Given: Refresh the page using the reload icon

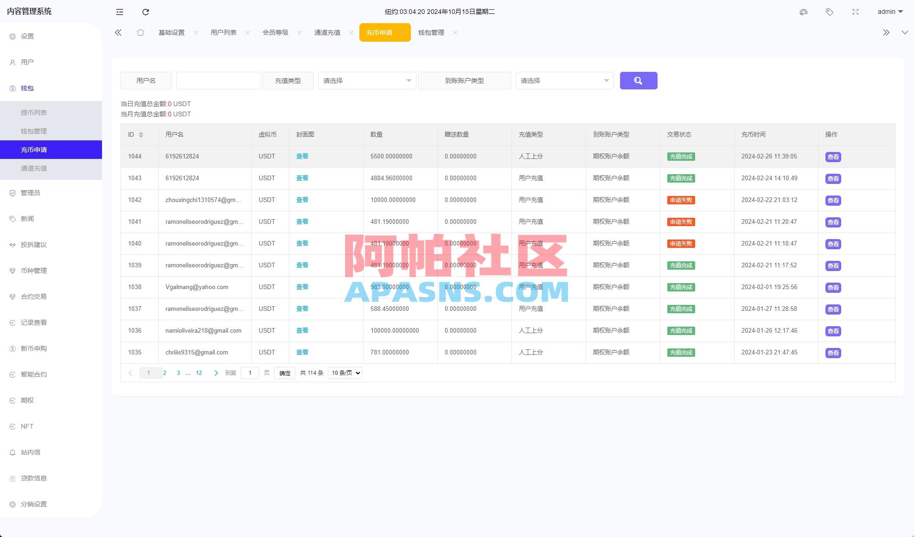Looking at the screenshot, I should [x=146, y=12].
